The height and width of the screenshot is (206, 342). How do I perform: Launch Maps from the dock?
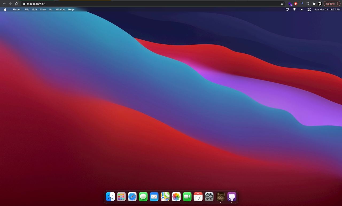(x=165, y=197)
